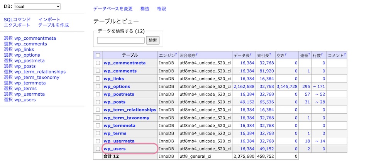Open データベースを変更 at the top

pyautogui.click(x=113, y=9)
